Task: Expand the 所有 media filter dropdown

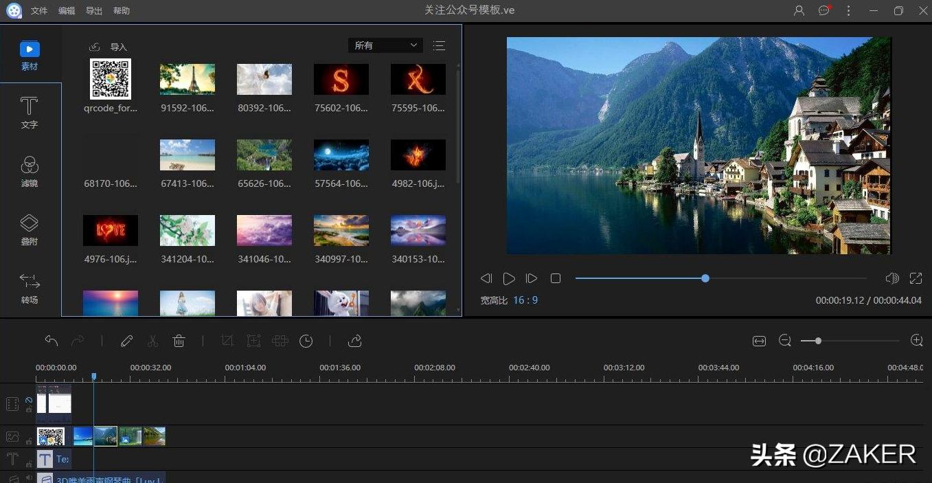Action: click(x=385, y=45)
